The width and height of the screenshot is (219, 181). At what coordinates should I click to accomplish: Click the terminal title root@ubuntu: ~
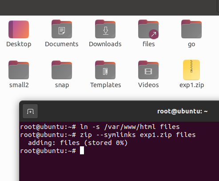click(x=182, y=111)
